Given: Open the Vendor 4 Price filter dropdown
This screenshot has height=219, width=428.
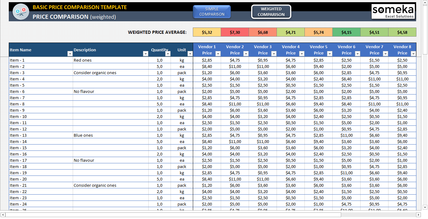Looking at the screenshot, I should point(302,53).
